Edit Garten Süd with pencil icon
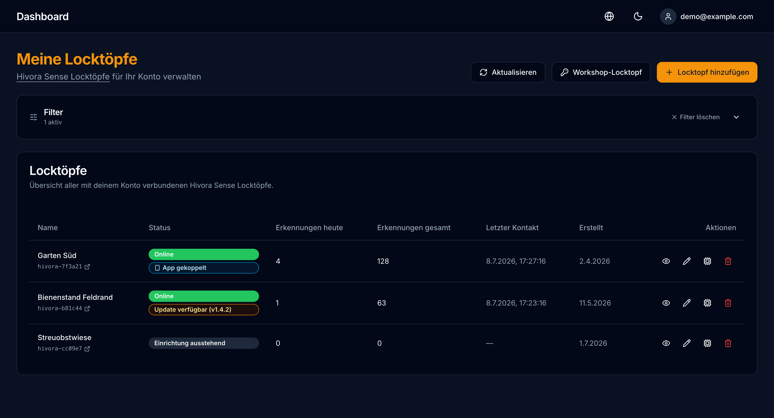 [687, 261]
